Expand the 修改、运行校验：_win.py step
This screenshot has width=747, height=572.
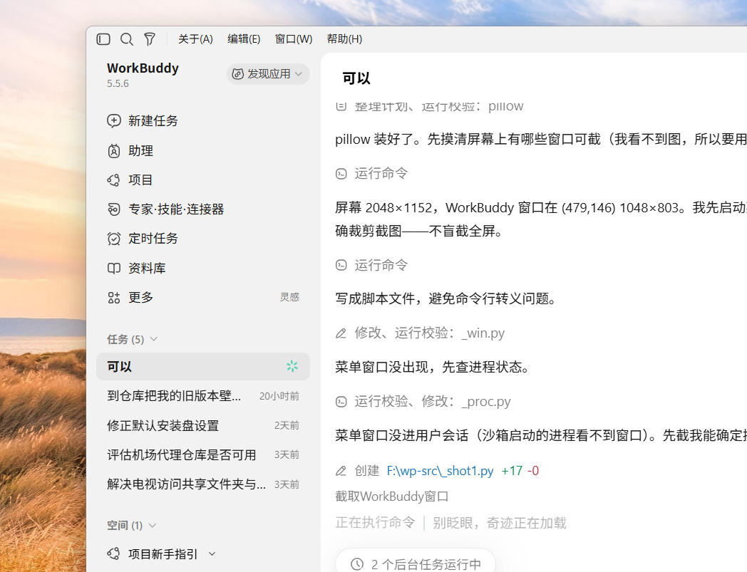(x=421, y=333)
